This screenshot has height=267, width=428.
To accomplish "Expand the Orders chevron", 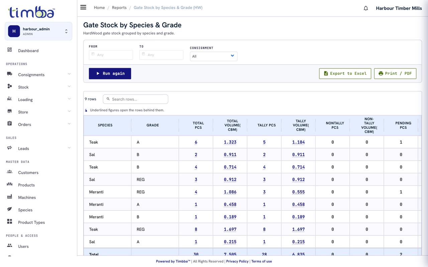I will (69, 124).
